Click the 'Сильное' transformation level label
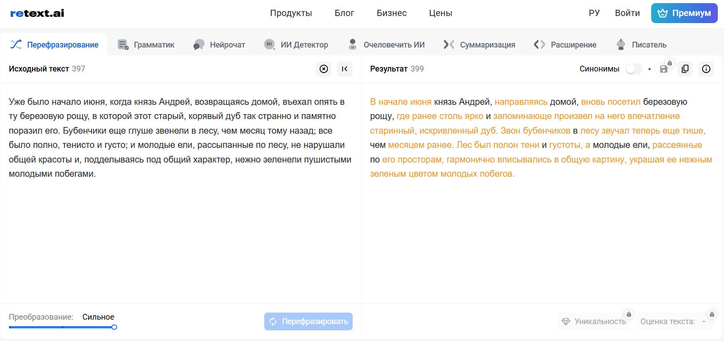Image resolution: width=724 pixels, height=341 pixels. (x=98, y=317)
